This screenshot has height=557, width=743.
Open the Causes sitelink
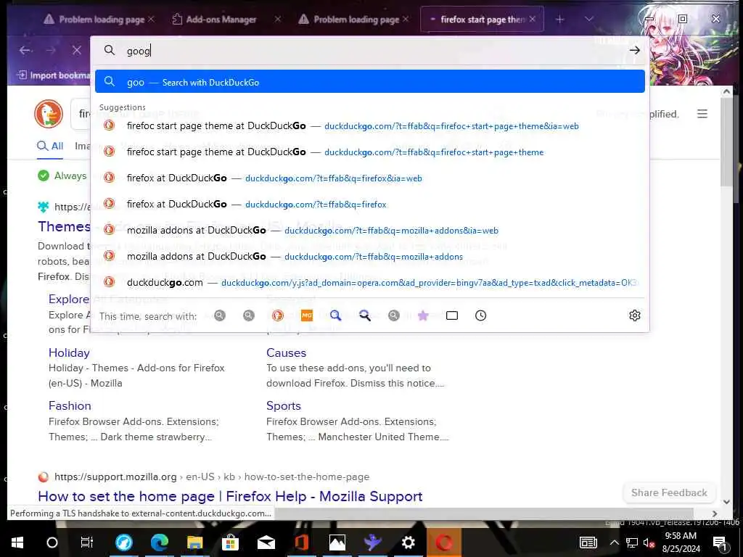tap(286, 352)
